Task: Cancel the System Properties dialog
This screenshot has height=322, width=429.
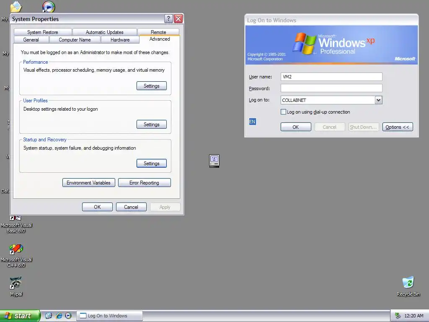Action: point(131,207)
